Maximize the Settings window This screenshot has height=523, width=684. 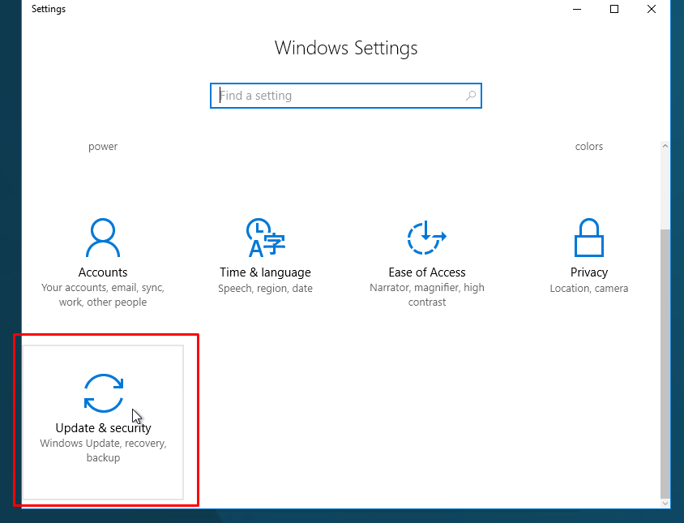(614, 9)
